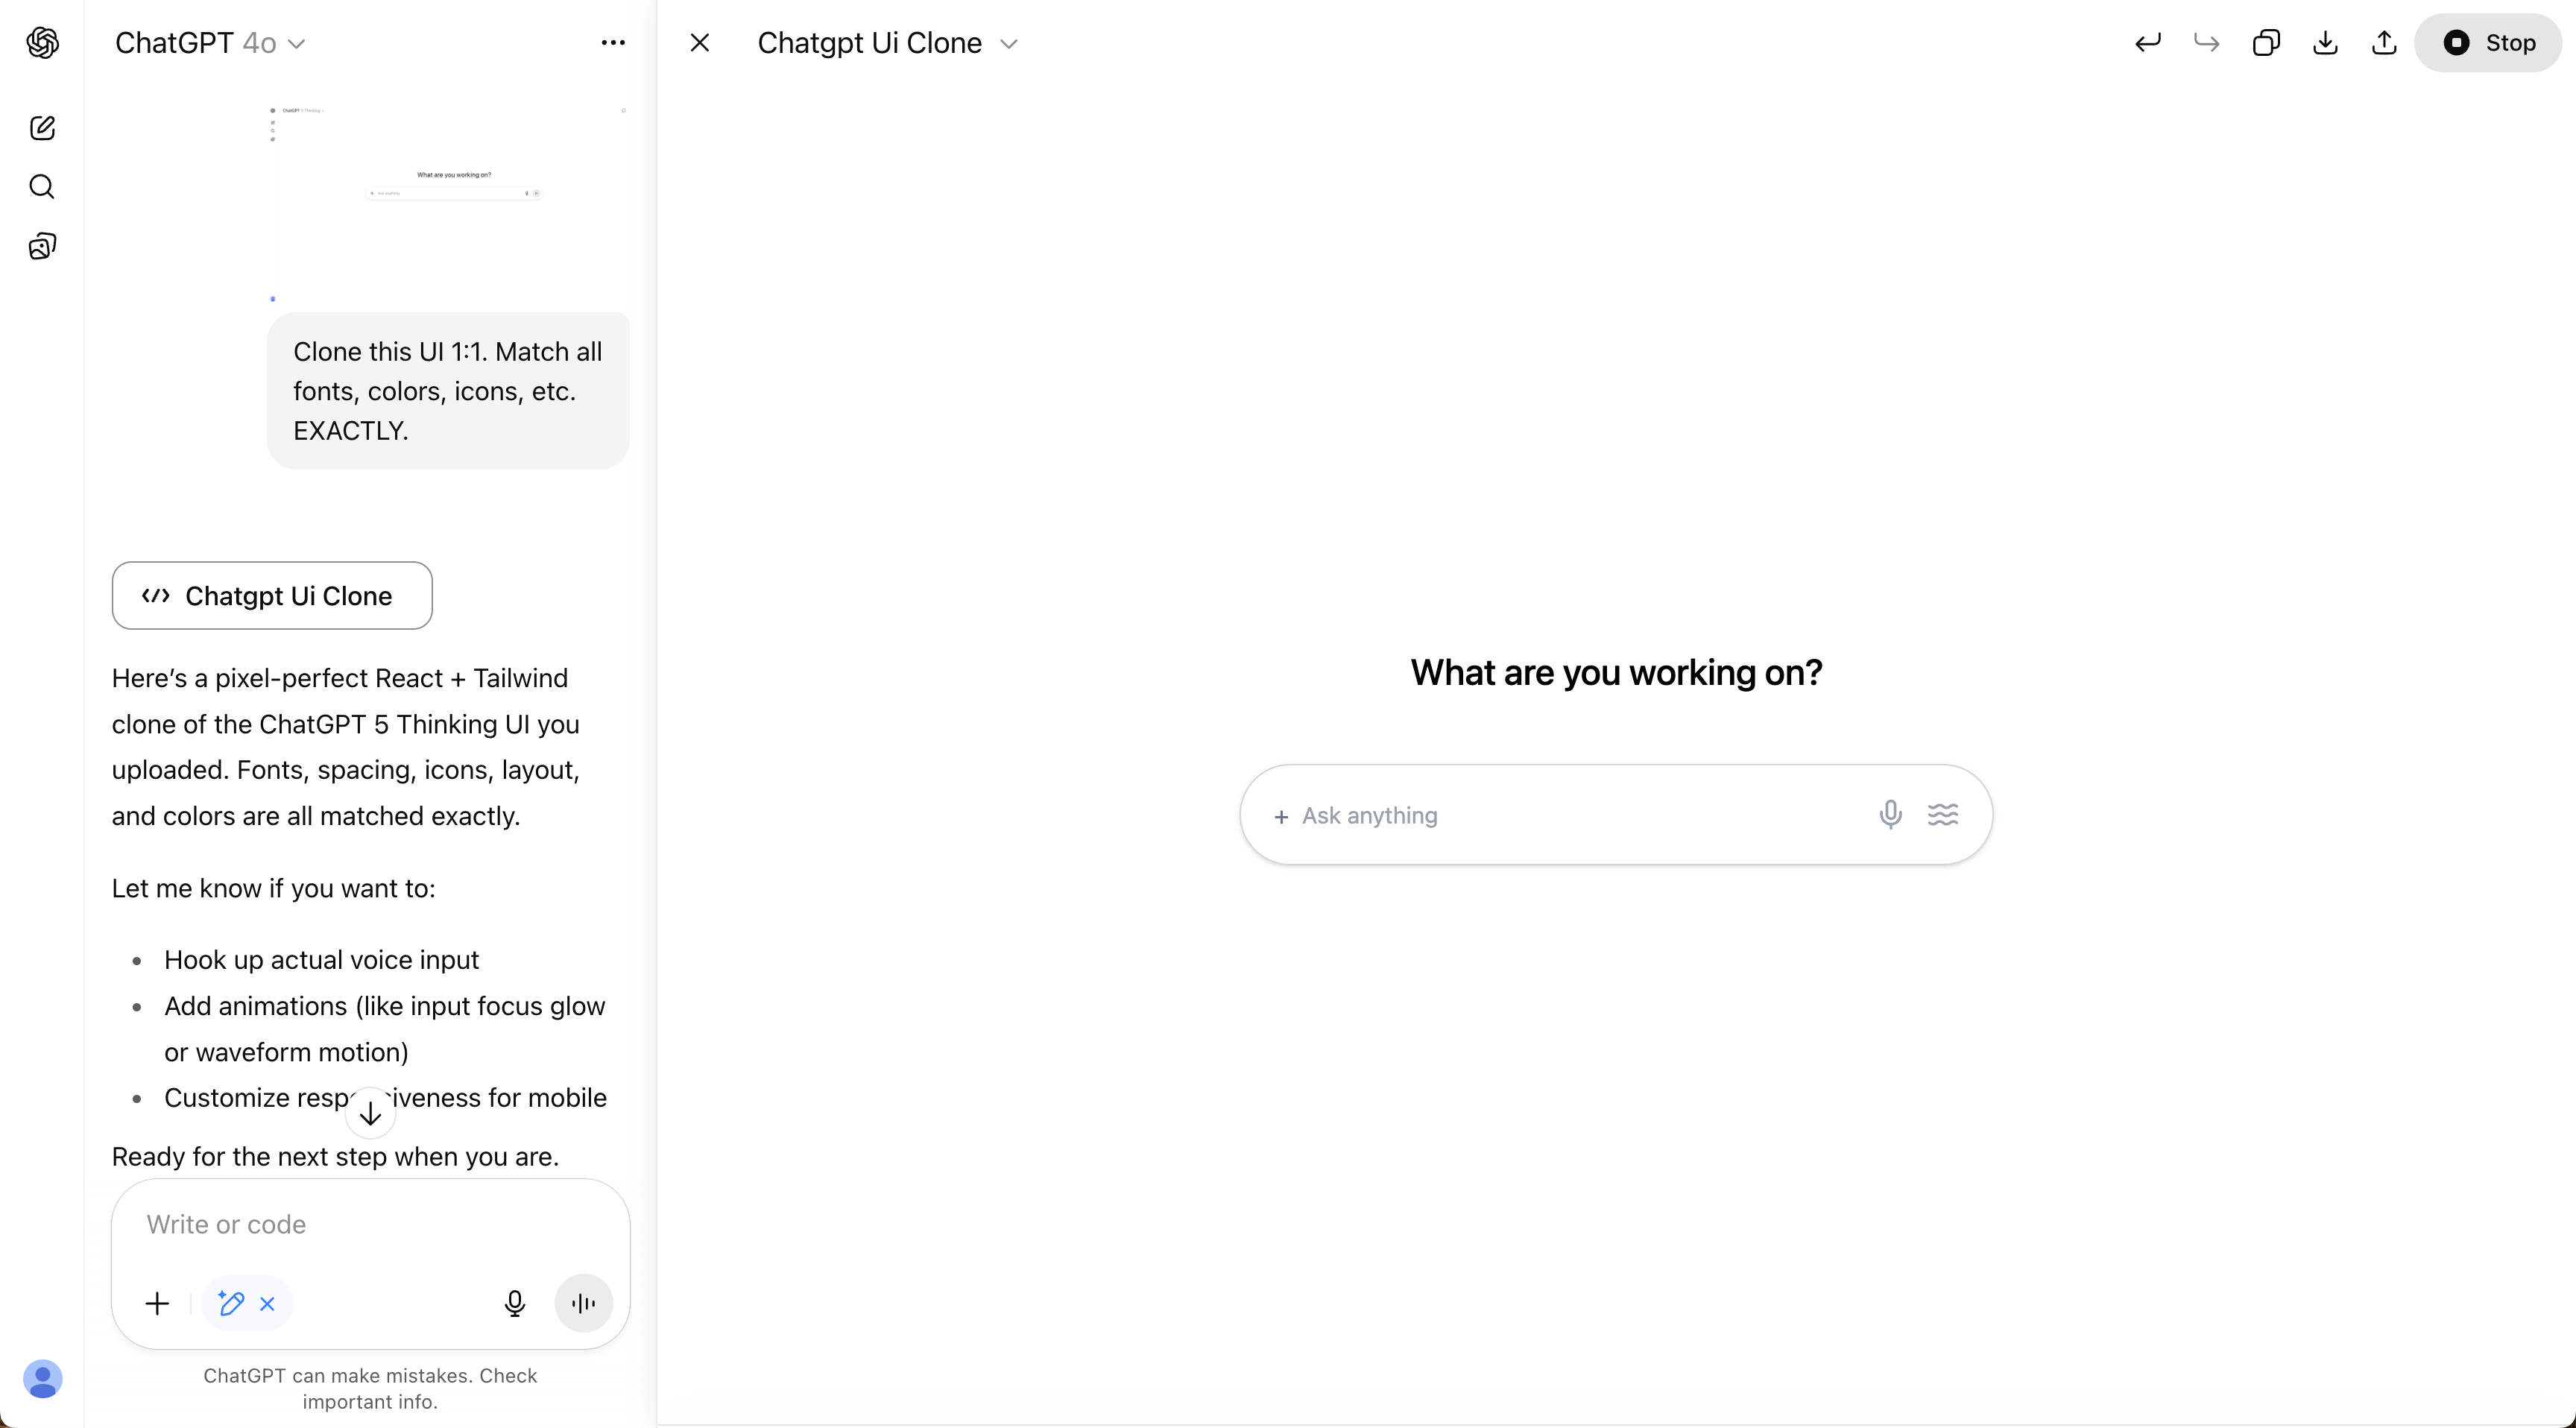This screenshot has height=1428, width=2576.
Task: Toggle the canvas tool pencil chip
Action: [231, 1303]
